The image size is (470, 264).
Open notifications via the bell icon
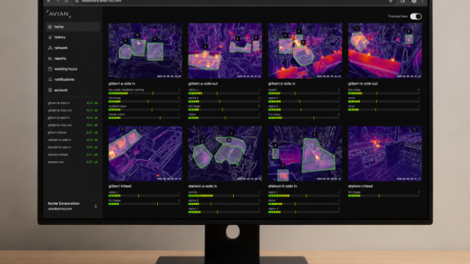(50, 79)
